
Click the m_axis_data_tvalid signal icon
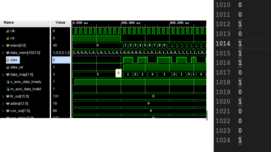(x=8, y=89)
